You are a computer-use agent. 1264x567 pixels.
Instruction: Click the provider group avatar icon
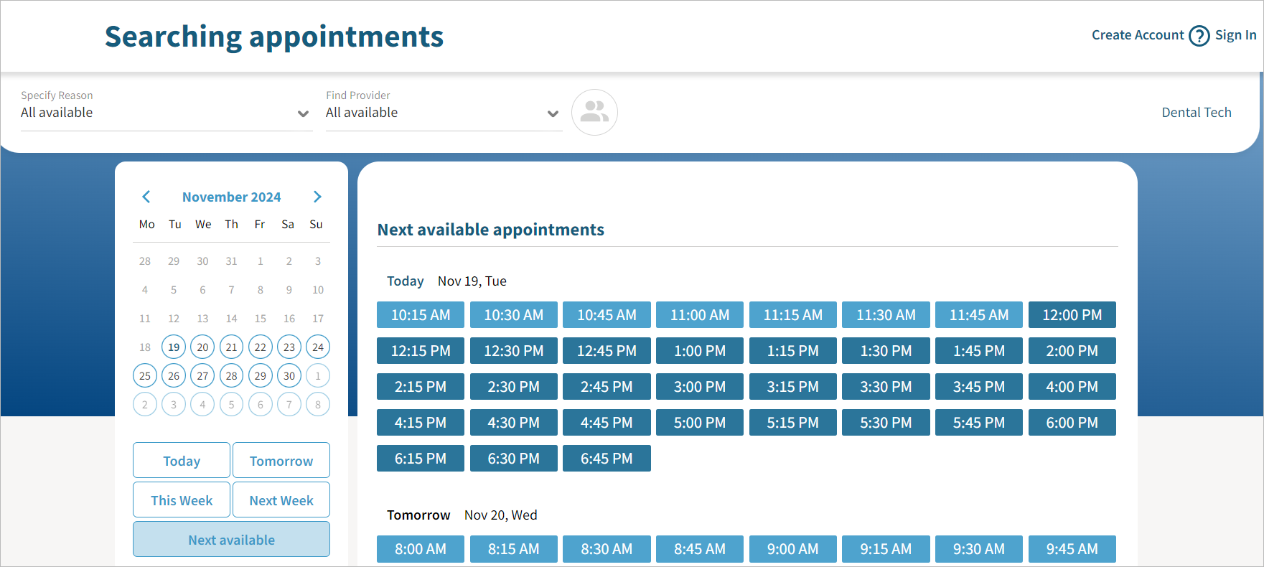(594, 112)
